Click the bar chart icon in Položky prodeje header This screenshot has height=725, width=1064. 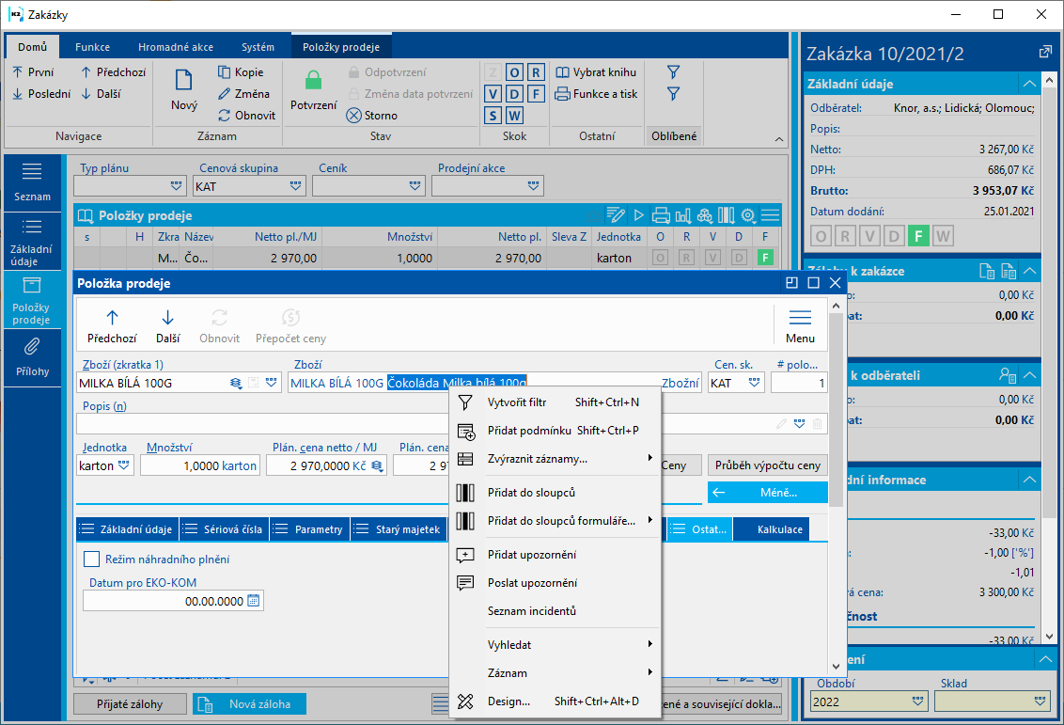tap(682, 216)
